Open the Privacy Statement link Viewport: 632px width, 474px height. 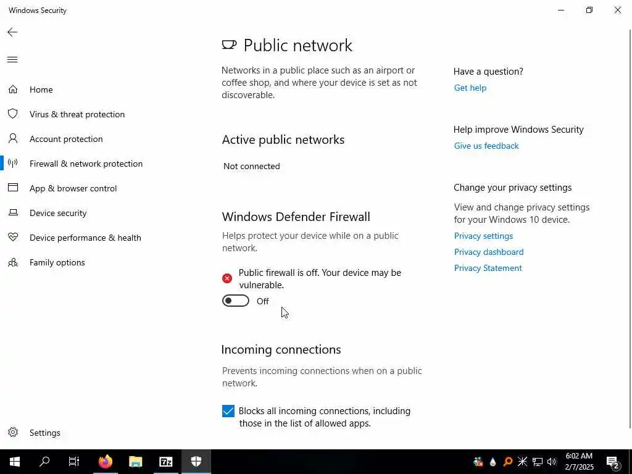[x=488, y=268]
